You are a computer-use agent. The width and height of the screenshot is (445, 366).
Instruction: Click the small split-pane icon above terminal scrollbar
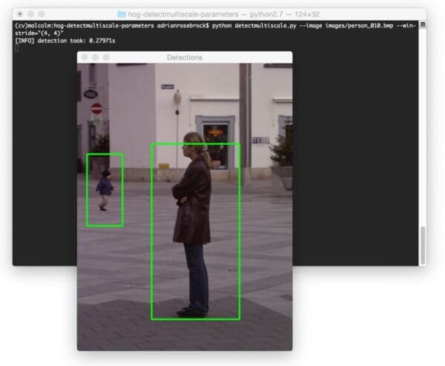tap(423, 24)
